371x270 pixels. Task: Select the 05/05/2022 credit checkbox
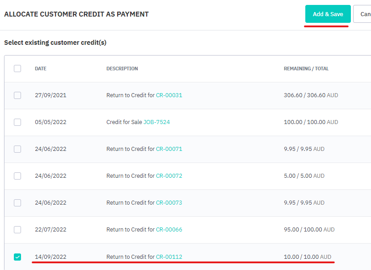[17, 122]
